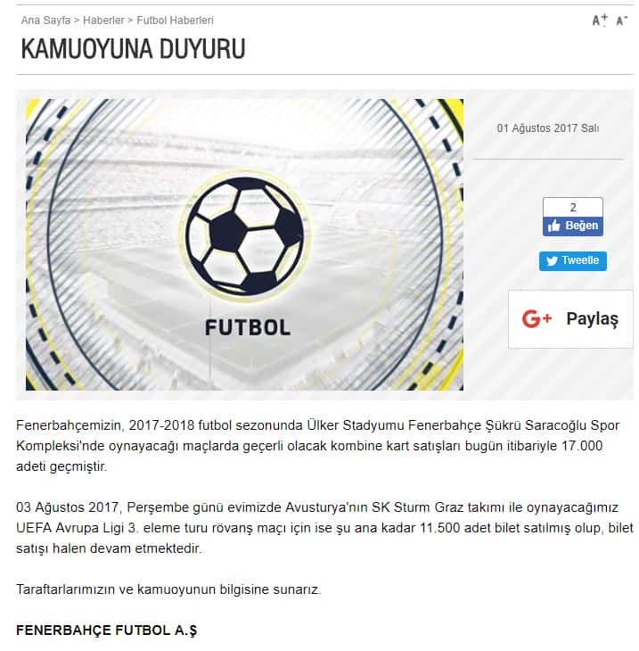Increase font size with A+ icon
Viewport: 639px width, 651px height.
[x=600, y=20]
